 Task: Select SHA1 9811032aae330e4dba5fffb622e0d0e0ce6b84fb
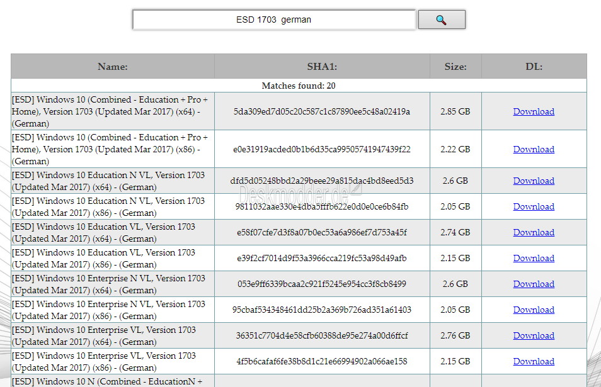coord(322,206)
